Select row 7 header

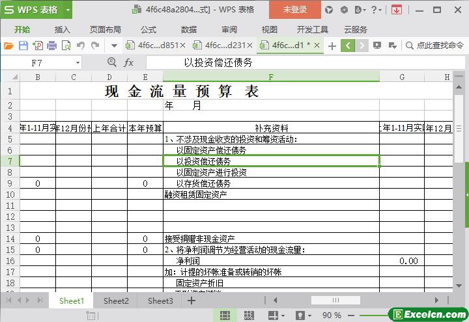point(10,161)
